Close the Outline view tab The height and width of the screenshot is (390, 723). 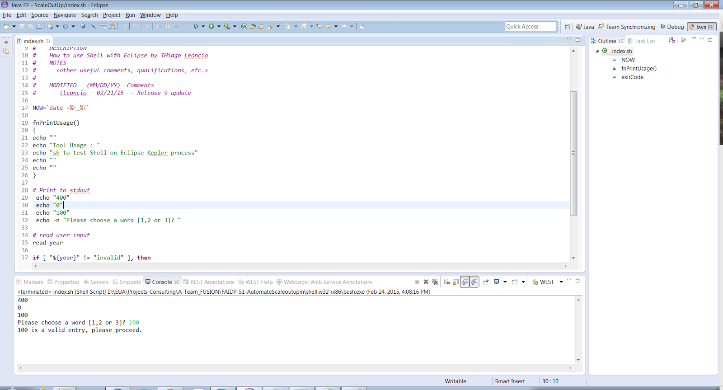point(621,41)
